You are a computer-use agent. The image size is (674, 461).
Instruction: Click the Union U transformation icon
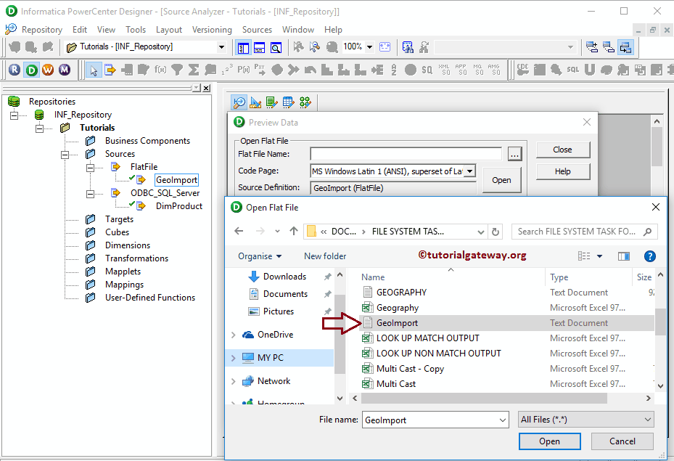point(589,70)
